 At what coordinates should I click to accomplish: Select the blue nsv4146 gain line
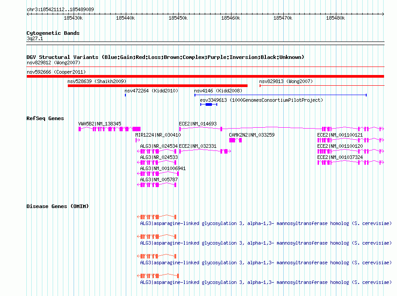click(x=281, y=95)
